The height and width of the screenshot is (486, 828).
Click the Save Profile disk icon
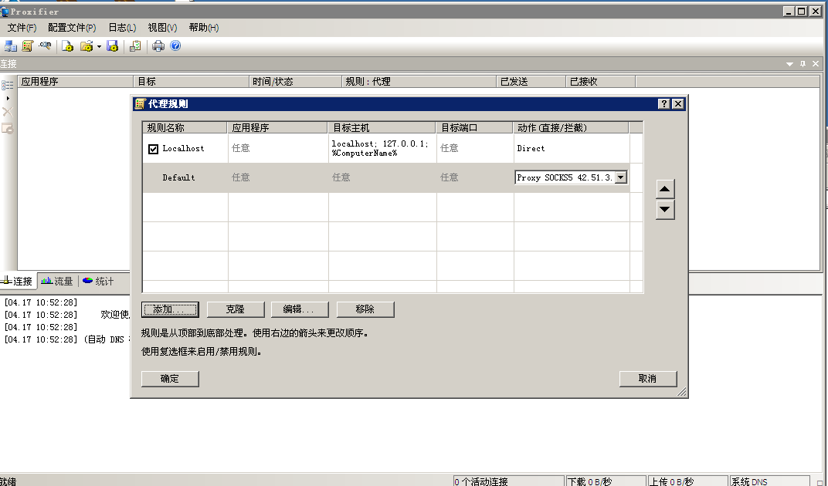113,46
